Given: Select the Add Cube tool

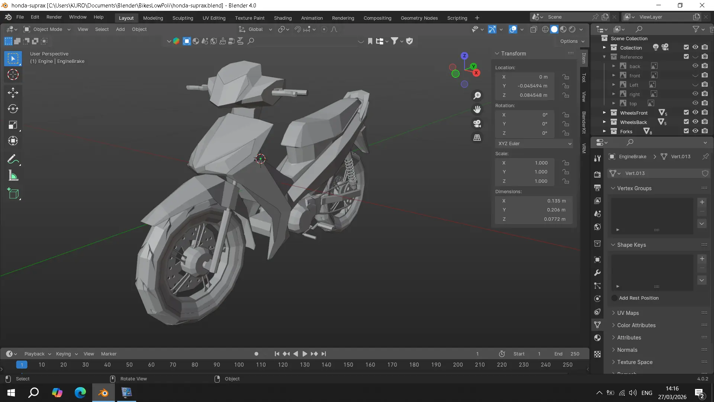Looking at the screenshot, I should [13, 194].
